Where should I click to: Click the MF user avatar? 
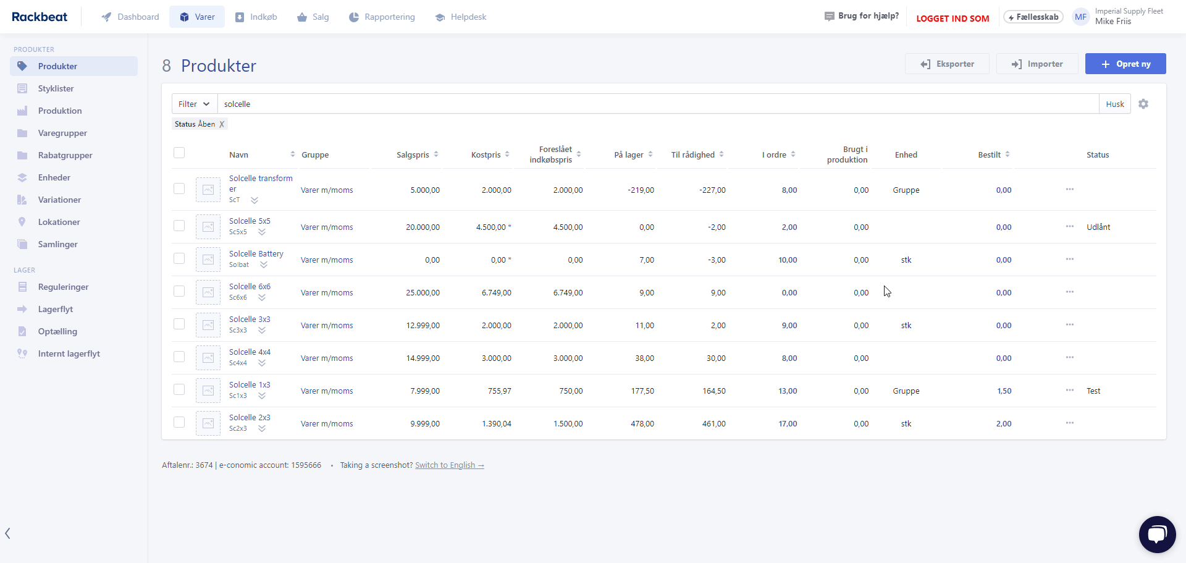tap(1080, 17)
